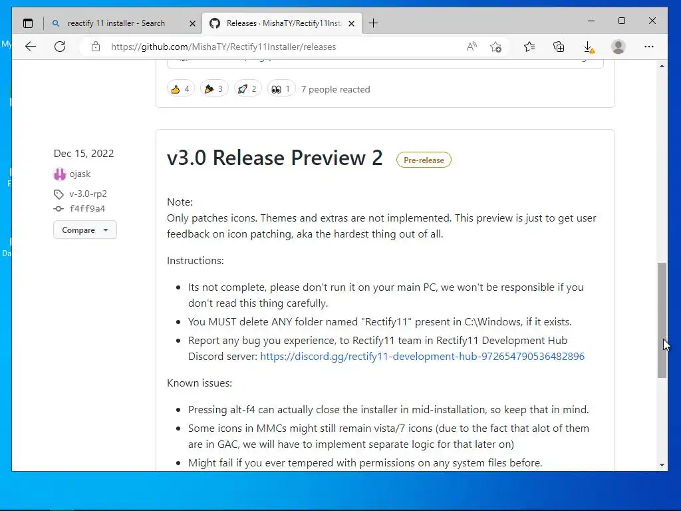This screenshot has height=511, width=681.
Task: Click the ojask avatar image
Action: coord(59,174)
